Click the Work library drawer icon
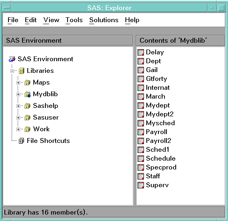 [x=27, y=129]
